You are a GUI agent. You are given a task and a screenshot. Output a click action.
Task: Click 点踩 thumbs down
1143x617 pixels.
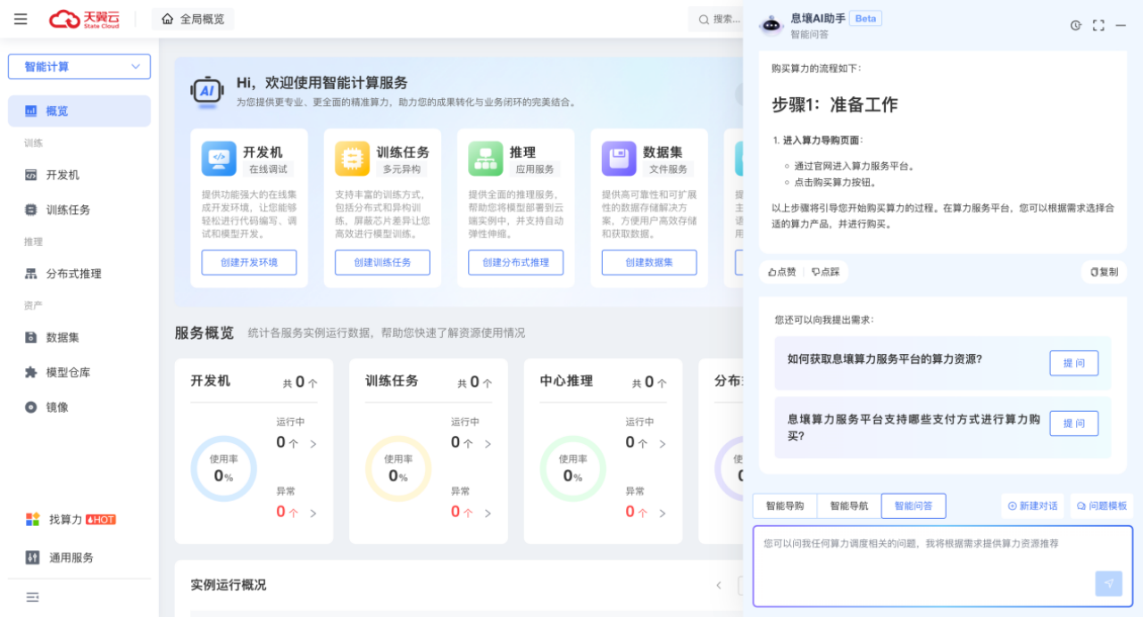click(x=826, y=272)
